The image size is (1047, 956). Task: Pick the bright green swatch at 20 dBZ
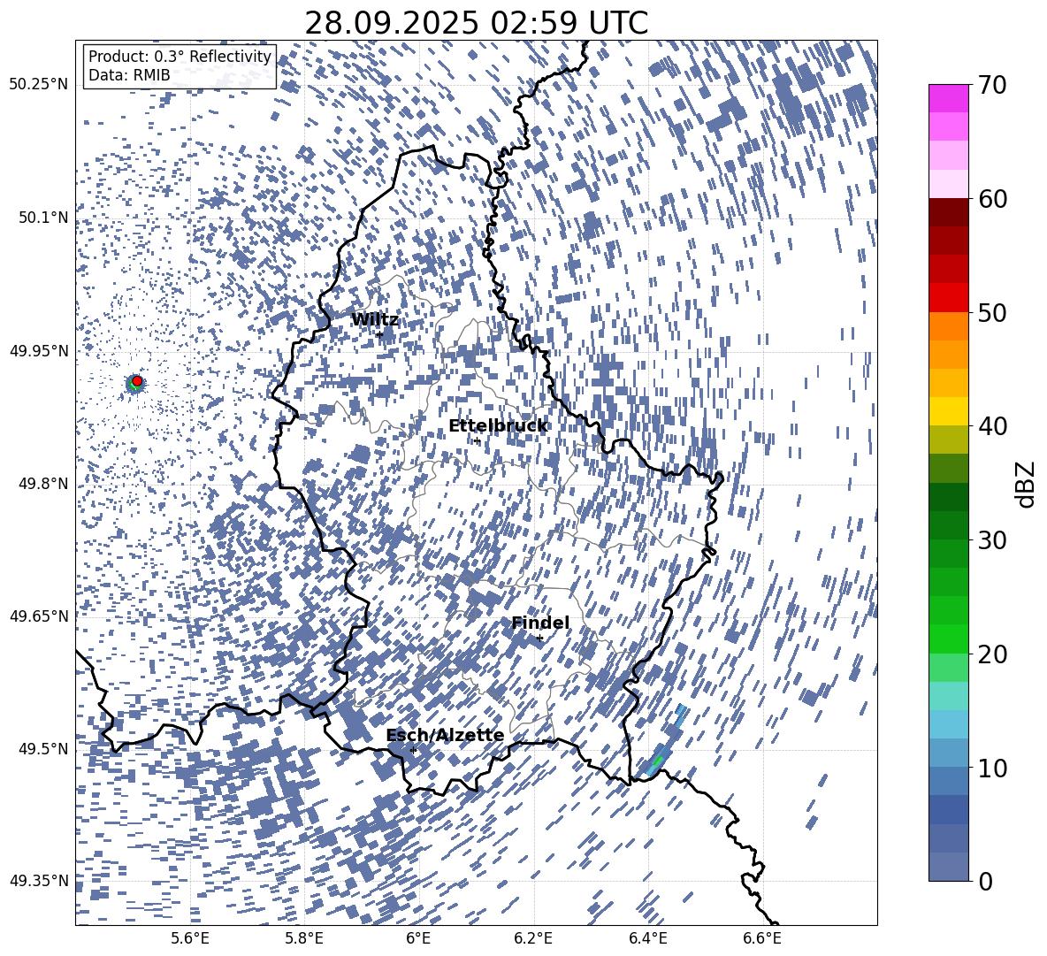(948, 639)
